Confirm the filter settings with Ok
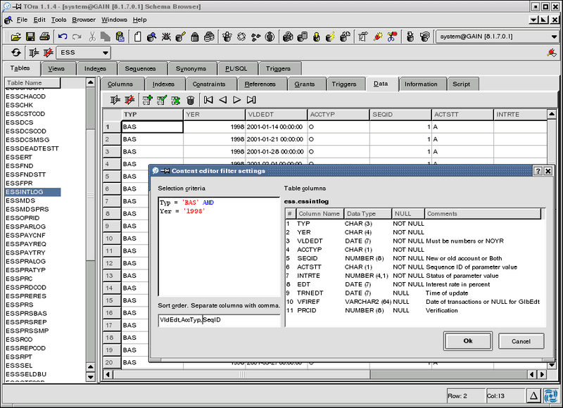Viewport: 563px width, 408px height. coord(467,341)
